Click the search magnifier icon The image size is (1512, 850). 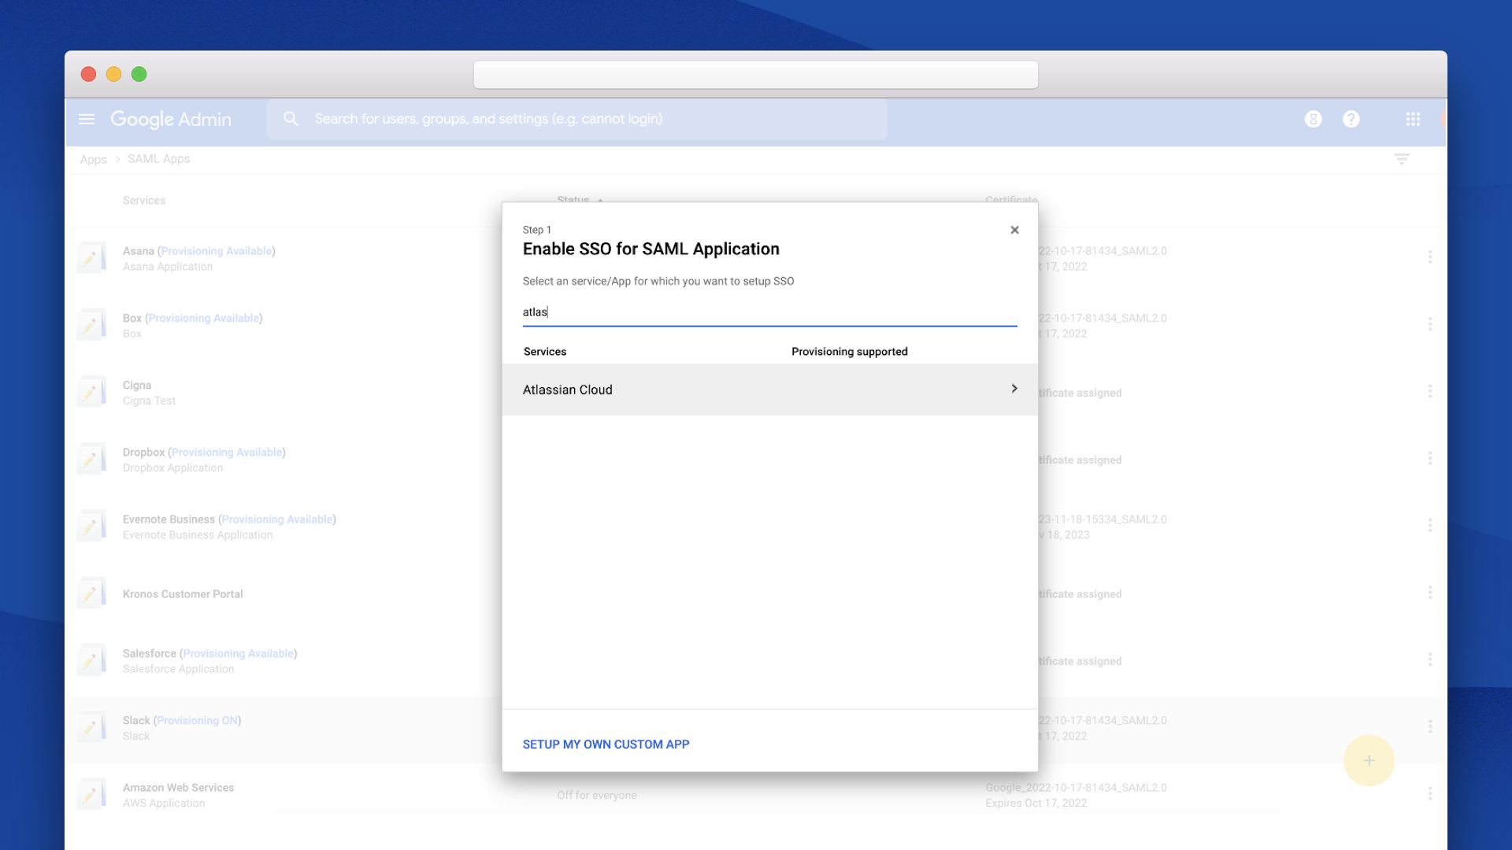(x=291, y=119)
